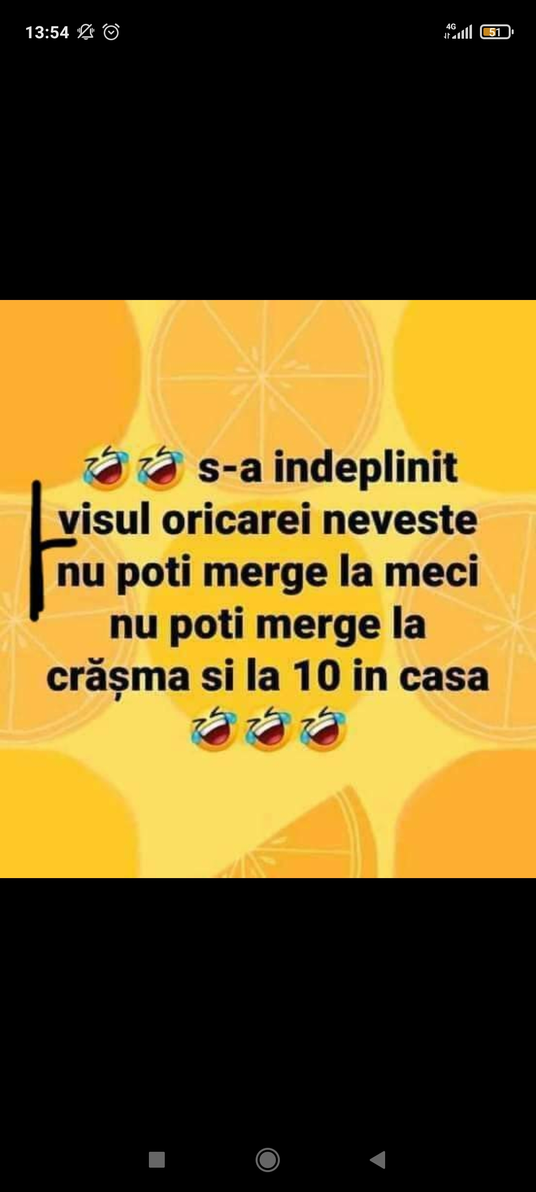Tap the rightmost emoji in the bottom row of three

click(323, 728)
